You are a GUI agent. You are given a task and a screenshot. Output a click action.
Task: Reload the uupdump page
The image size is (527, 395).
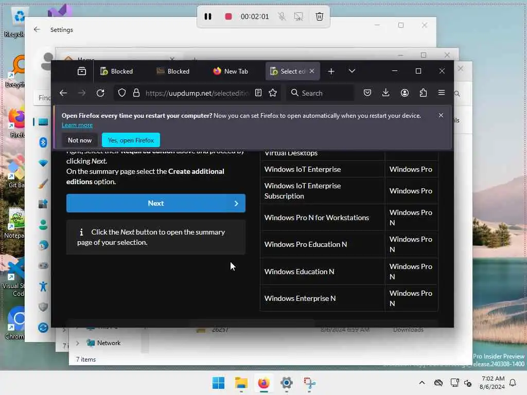100,93
